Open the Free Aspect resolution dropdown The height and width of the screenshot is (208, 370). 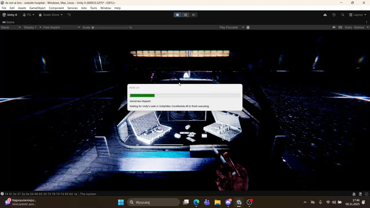[62, 28]
